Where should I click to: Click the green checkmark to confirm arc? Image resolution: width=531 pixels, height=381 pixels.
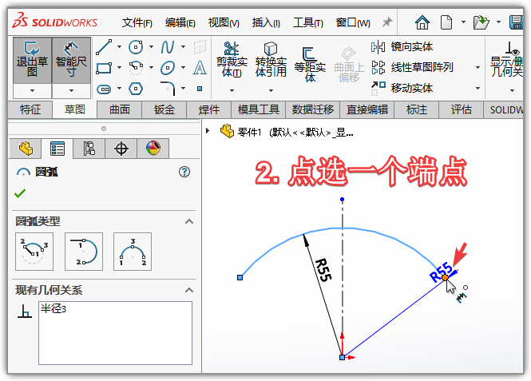tap(20, 193)
